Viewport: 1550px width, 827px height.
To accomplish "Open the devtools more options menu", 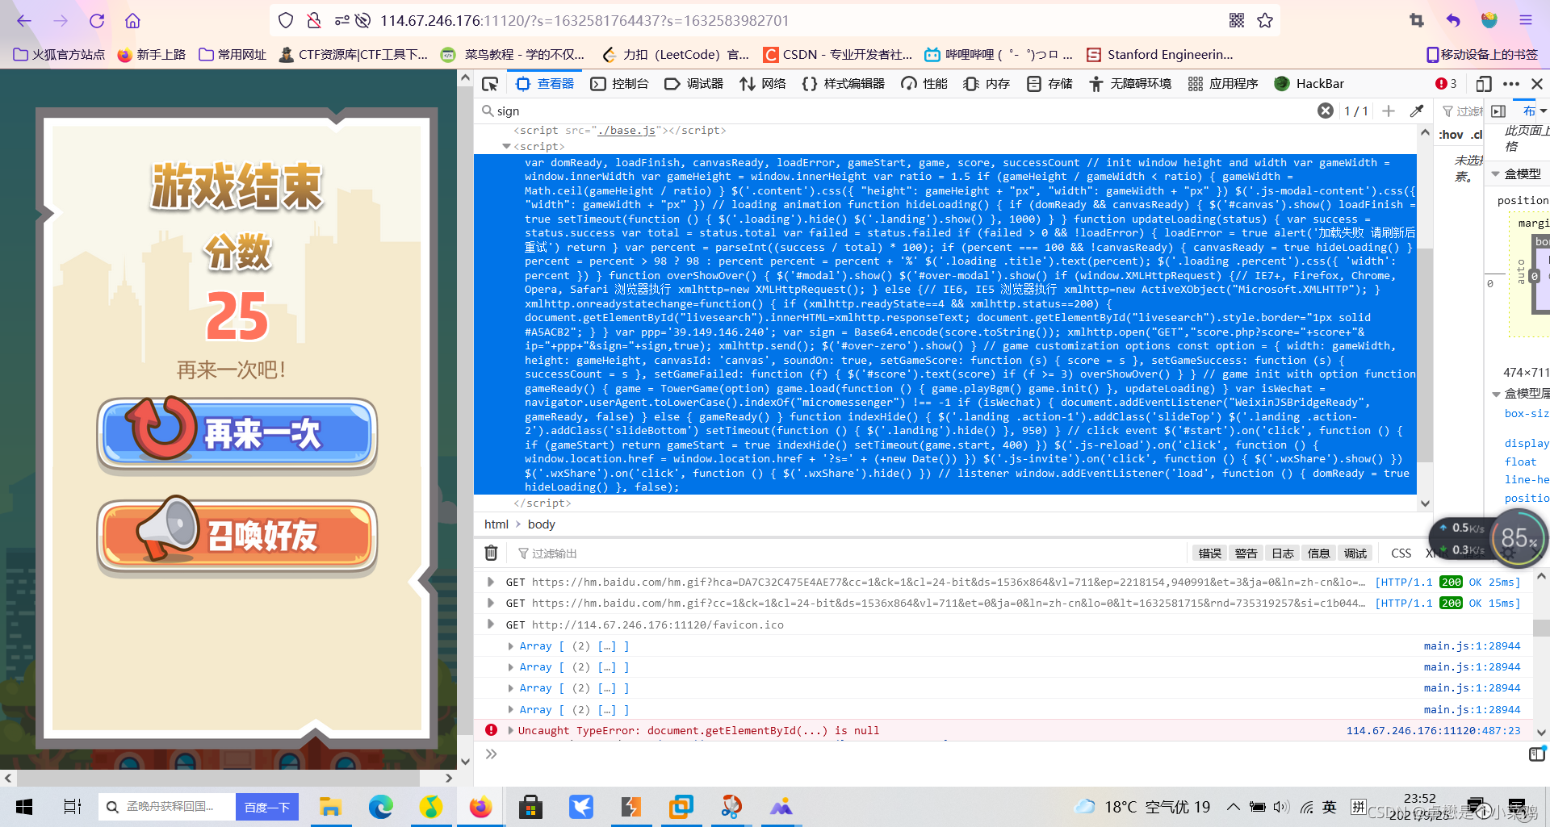I will pyautogui.click(x=1511, y=84).
